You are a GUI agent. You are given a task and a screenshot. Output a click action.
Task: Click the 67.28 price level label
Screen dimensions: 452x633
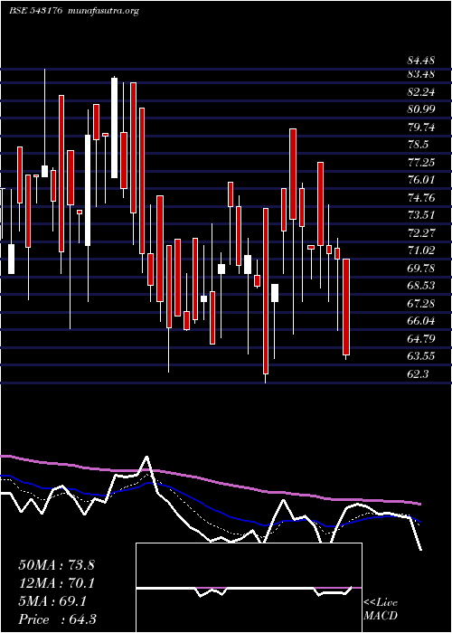(x=420, y=303)
